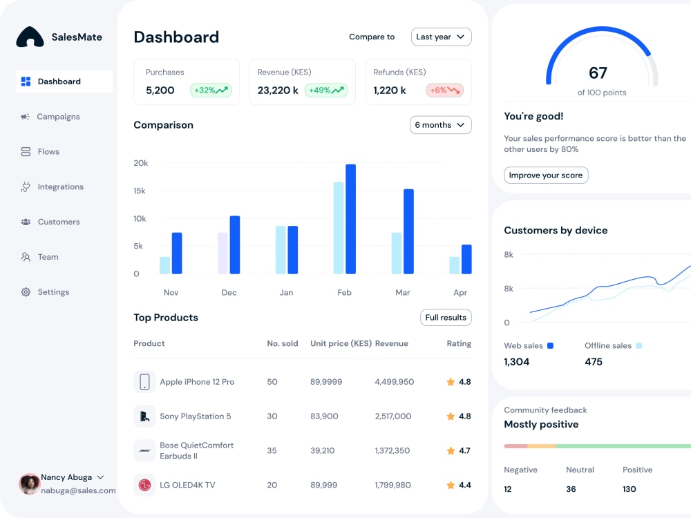Image resolution: width=691 pixels, height=518 pixels.
Task: Click the star icon in the PlayStation row
Action: (x=451, y=416)
